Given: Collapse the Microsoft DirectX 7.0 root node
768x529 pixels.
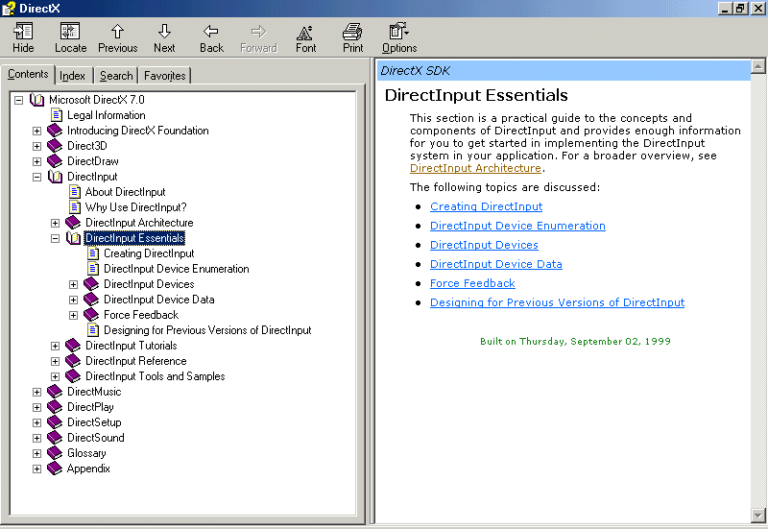Looking at the screenshot, I should point(19,100).
